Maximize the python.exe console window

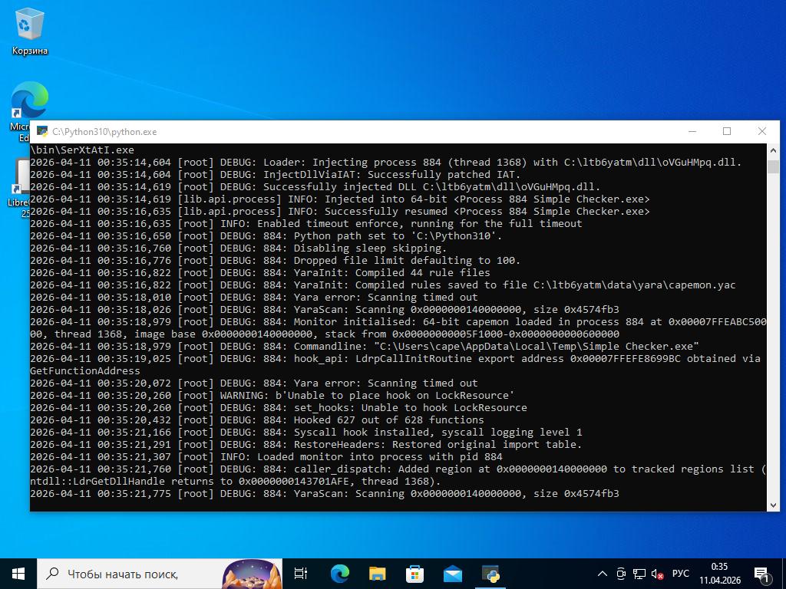[x=727, y=131]
